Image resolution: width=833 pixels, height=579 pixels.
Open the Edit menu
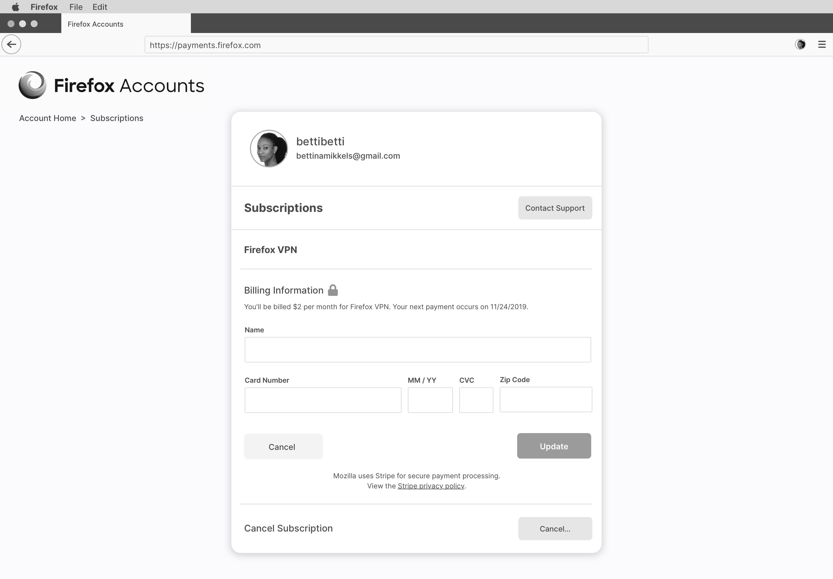pyautogui.click(x=100, y=7)
